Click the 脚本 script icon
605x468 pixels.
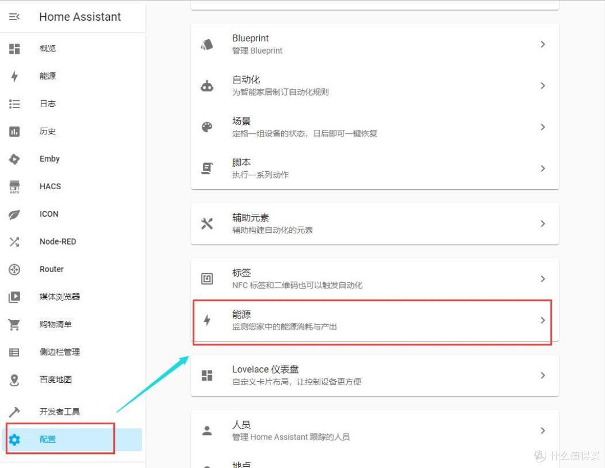[x=207, y=169]
